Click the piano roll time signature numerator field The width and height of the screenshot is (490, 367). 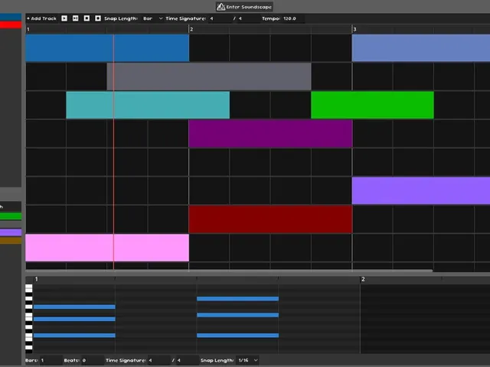coord(158,360)
